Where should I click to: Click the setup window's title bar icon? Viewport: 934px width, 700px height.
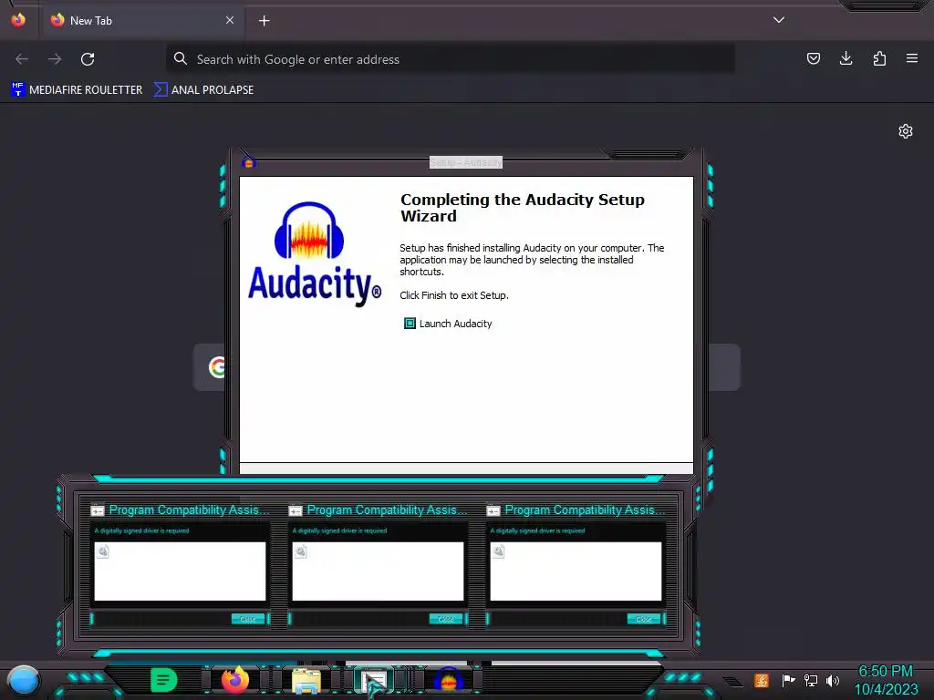point(248,162)
